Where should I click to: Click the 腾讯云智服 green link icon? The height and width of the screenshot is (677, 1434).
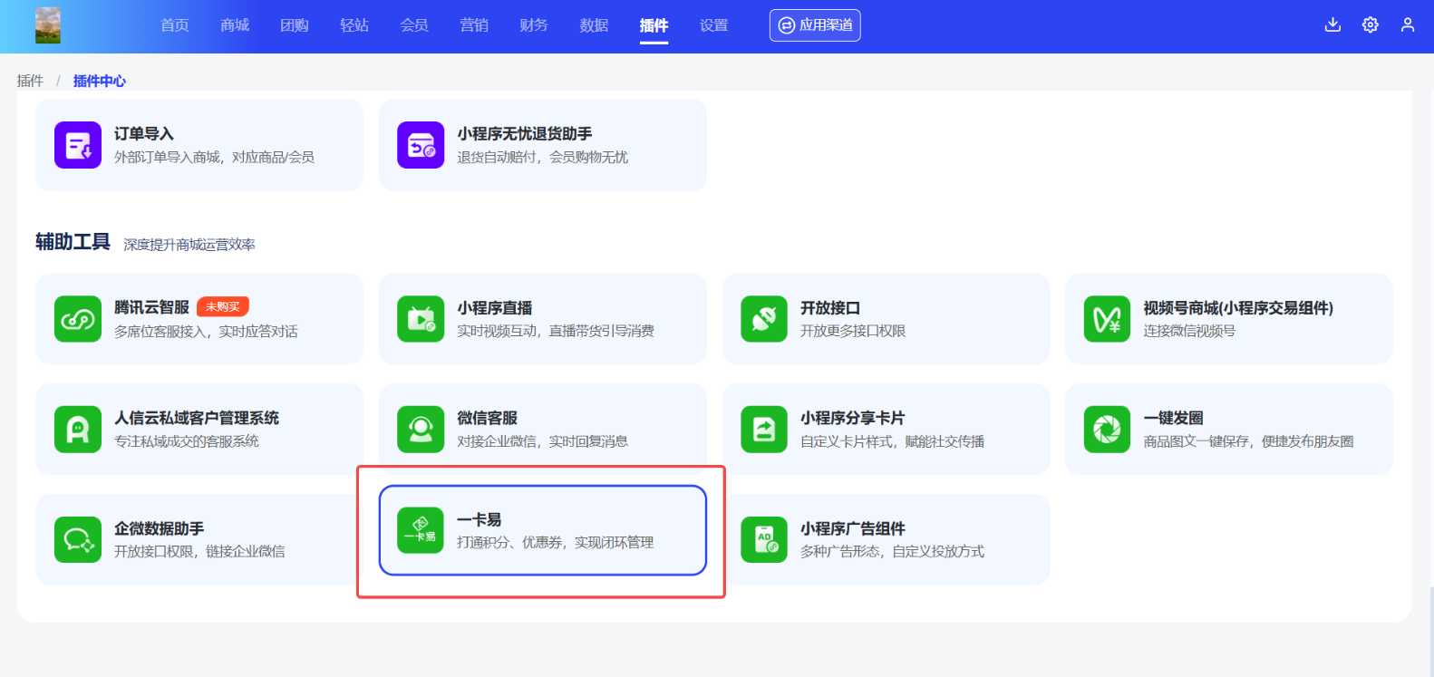tap(78, 319)
